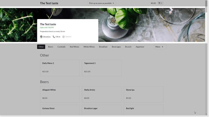Open the pickup time dropdown

point(102,3)
